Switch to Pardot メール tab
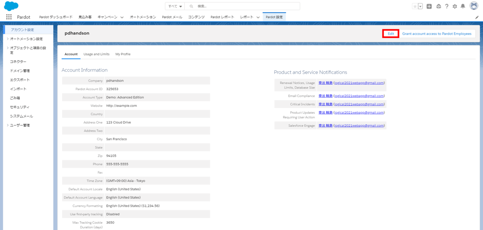 tap(172, 17)
